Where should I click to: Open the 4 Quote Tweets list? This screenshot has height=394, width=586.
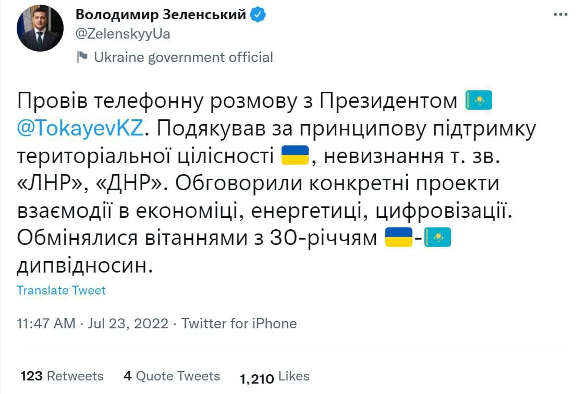[172, 376]
